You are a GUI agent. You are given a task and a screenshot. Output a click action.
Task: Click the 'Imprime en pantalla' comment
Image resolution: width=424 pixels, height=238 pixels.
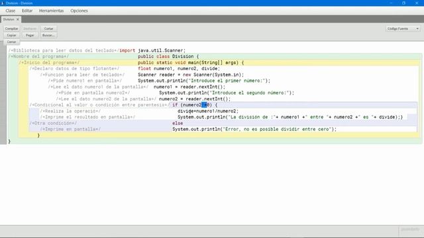tap(70, 130)
